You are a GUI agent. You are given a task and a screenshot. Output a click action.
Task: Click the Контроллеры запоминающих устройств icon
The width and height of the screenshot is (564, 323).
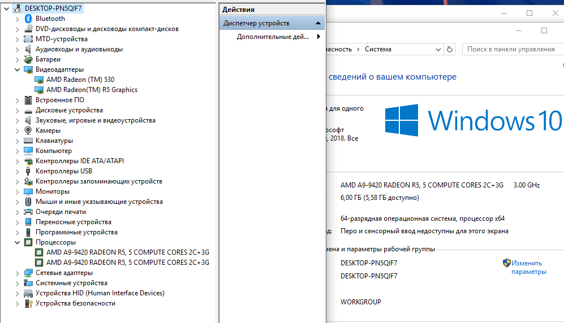coord(28,181)
